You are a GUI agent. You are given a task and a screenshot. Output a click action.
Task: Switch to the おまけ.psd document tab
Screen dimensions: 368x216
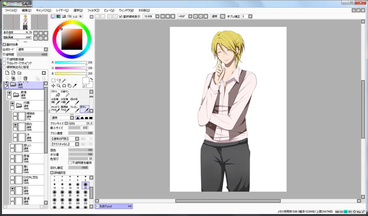114,206
